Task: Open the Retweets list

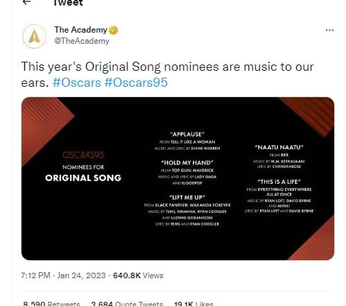Action: [51, 303]
